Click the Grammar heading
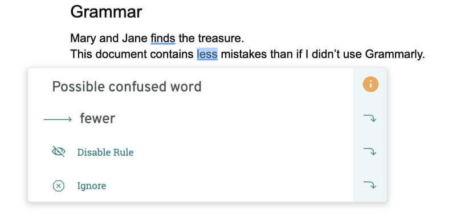Viewport: 456px width, 224px height. click(x=106, y=12)
